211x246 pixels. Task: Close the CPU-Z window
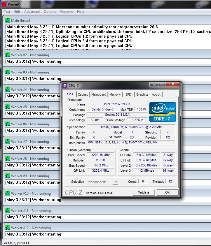click(173, 85)
